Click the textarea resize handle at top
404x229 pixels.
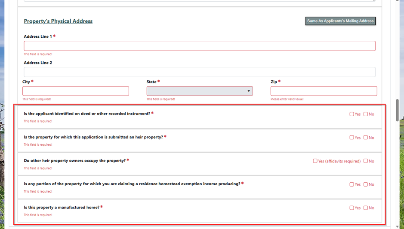tap(374, 1)
